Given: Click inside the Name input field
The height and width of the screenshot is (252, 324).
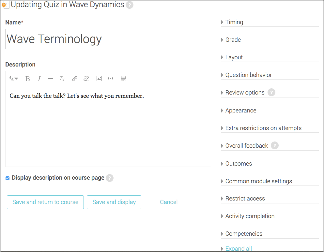Looking at the screenshot, I should click(x=108, y=39).
